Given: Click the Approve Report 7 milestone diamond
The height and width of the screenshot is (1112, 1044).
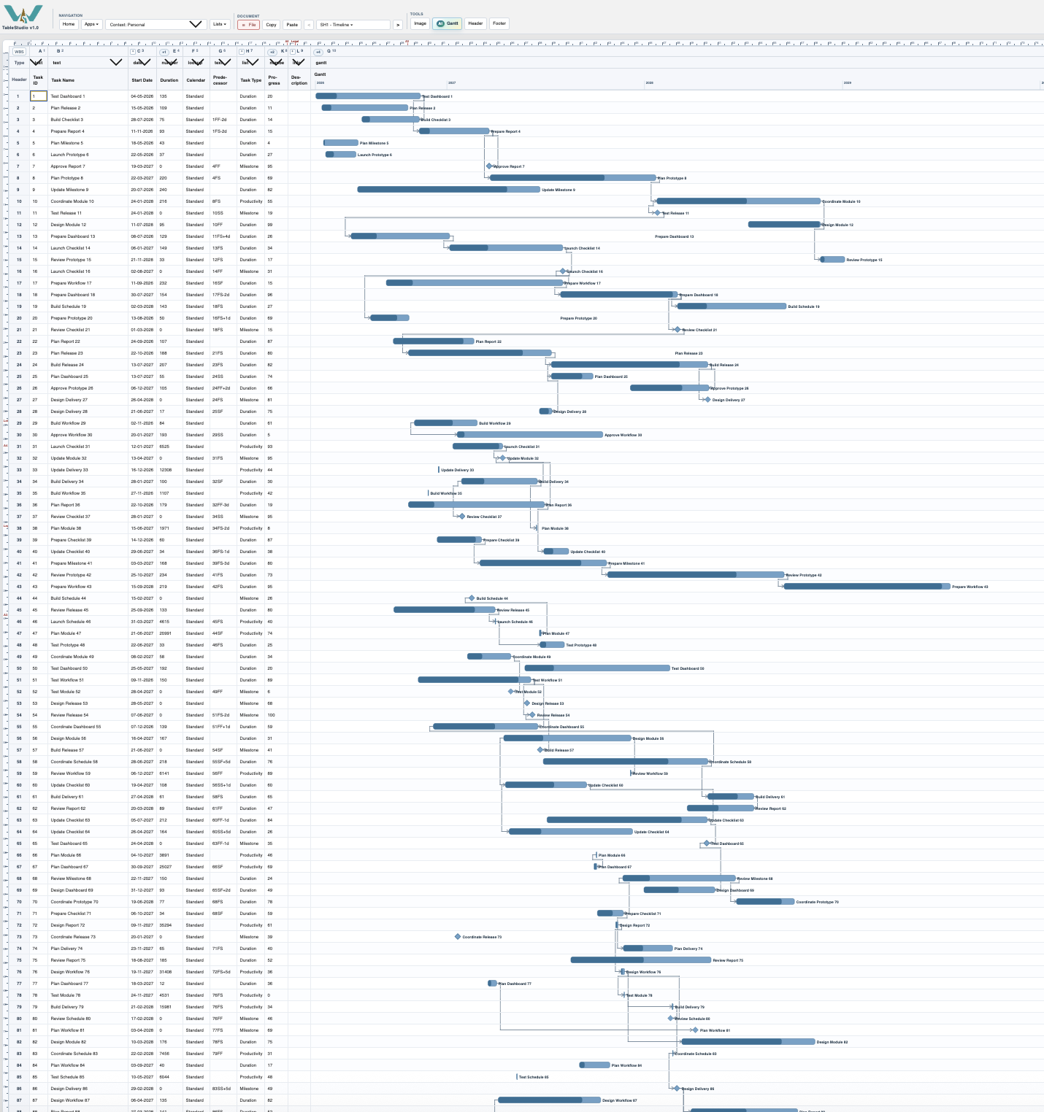Looking at the screenshot, I should [489, 166].
